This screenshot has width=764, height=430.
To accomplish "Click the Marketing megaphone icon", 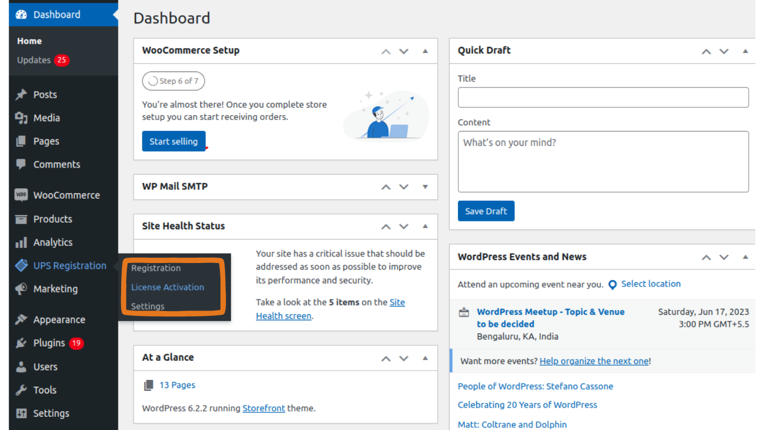I will tap(21, 289).
